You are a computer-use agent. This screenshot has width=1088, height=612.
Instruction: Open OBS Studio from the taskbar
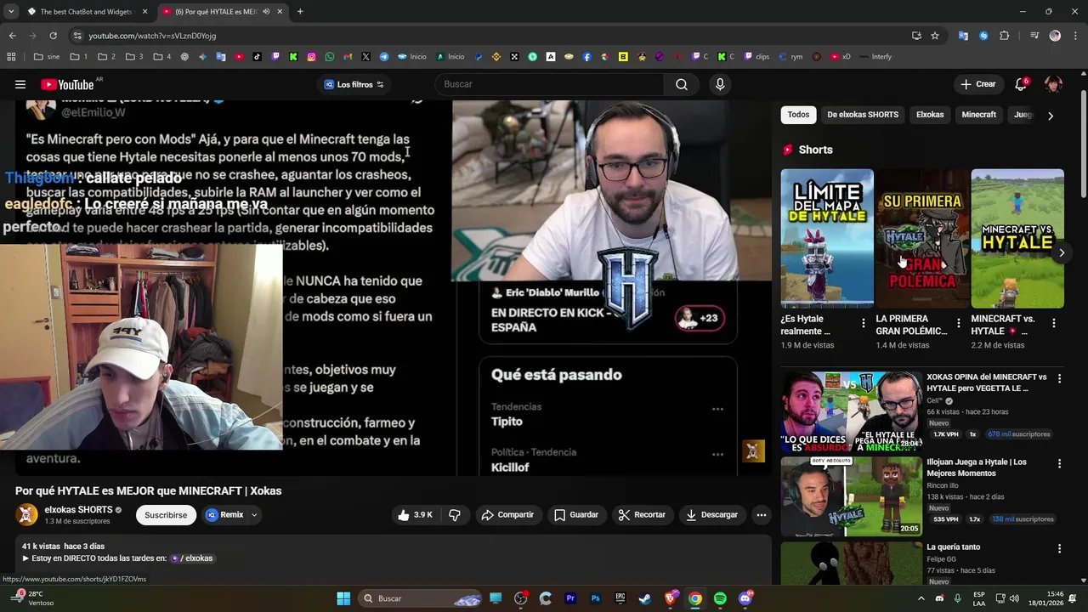click(x=521, y=598)
